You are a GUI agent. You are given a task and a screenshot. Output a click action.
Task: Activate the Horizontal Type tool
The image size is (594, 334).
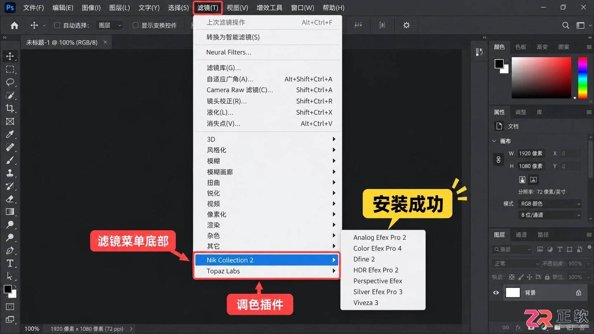(x=10, y=263)
